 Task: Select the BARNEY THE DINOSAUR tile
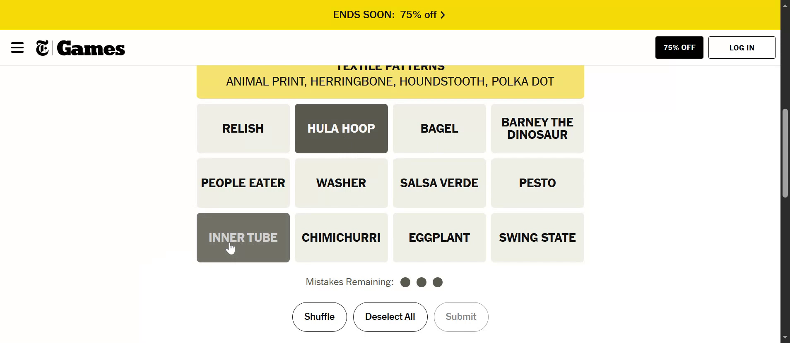537,129
